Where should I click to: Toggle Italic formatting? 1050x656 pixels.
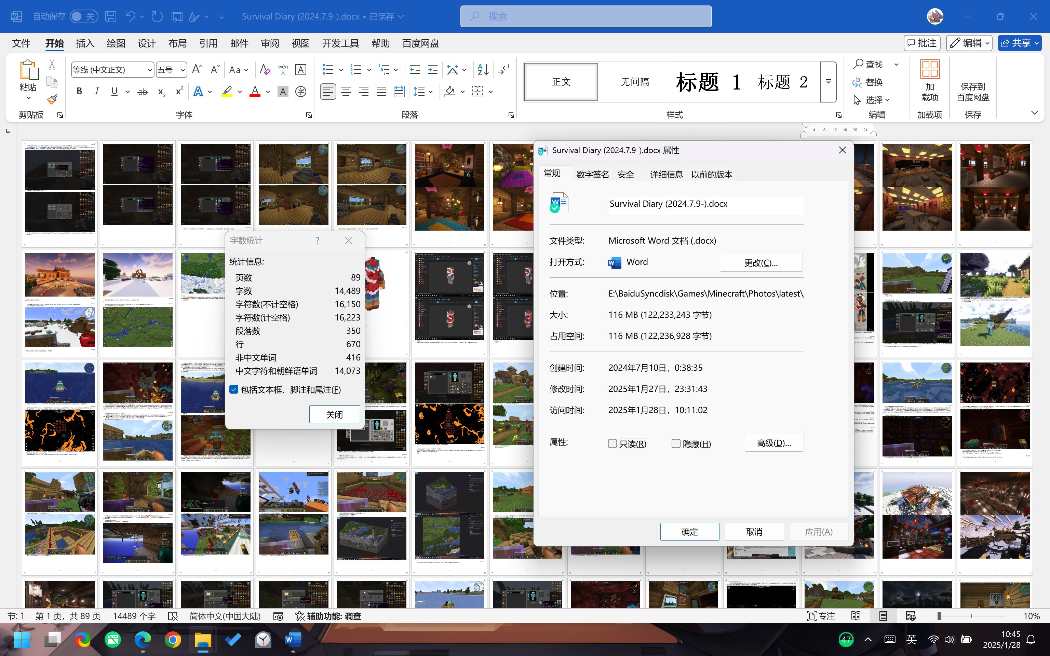97,92
